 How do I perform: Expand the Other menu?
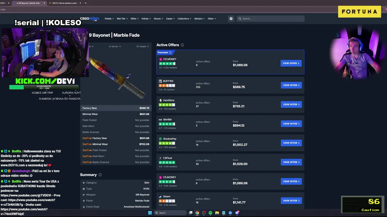pyautogui.click(x=212, y=19)
